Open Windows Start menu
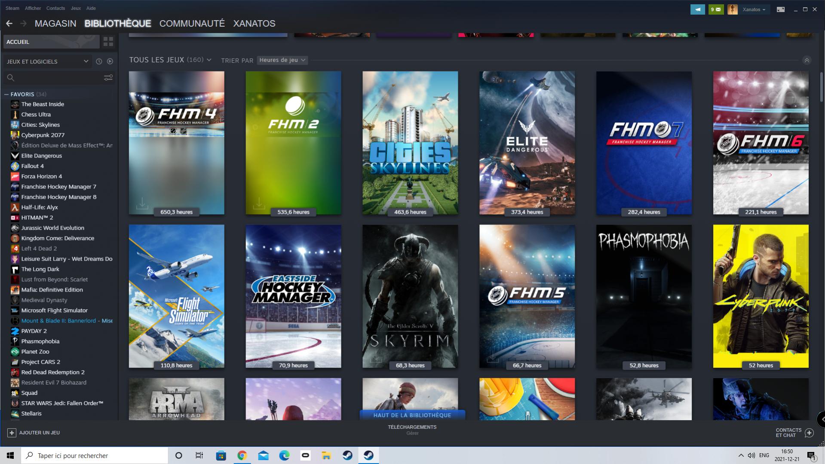Screen dimensions: 825x464 [x=10, y=455]
